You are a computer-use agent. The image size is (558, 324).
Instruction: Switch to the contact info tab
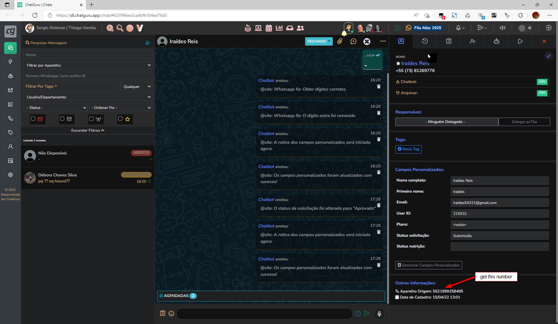click(401, 41)
